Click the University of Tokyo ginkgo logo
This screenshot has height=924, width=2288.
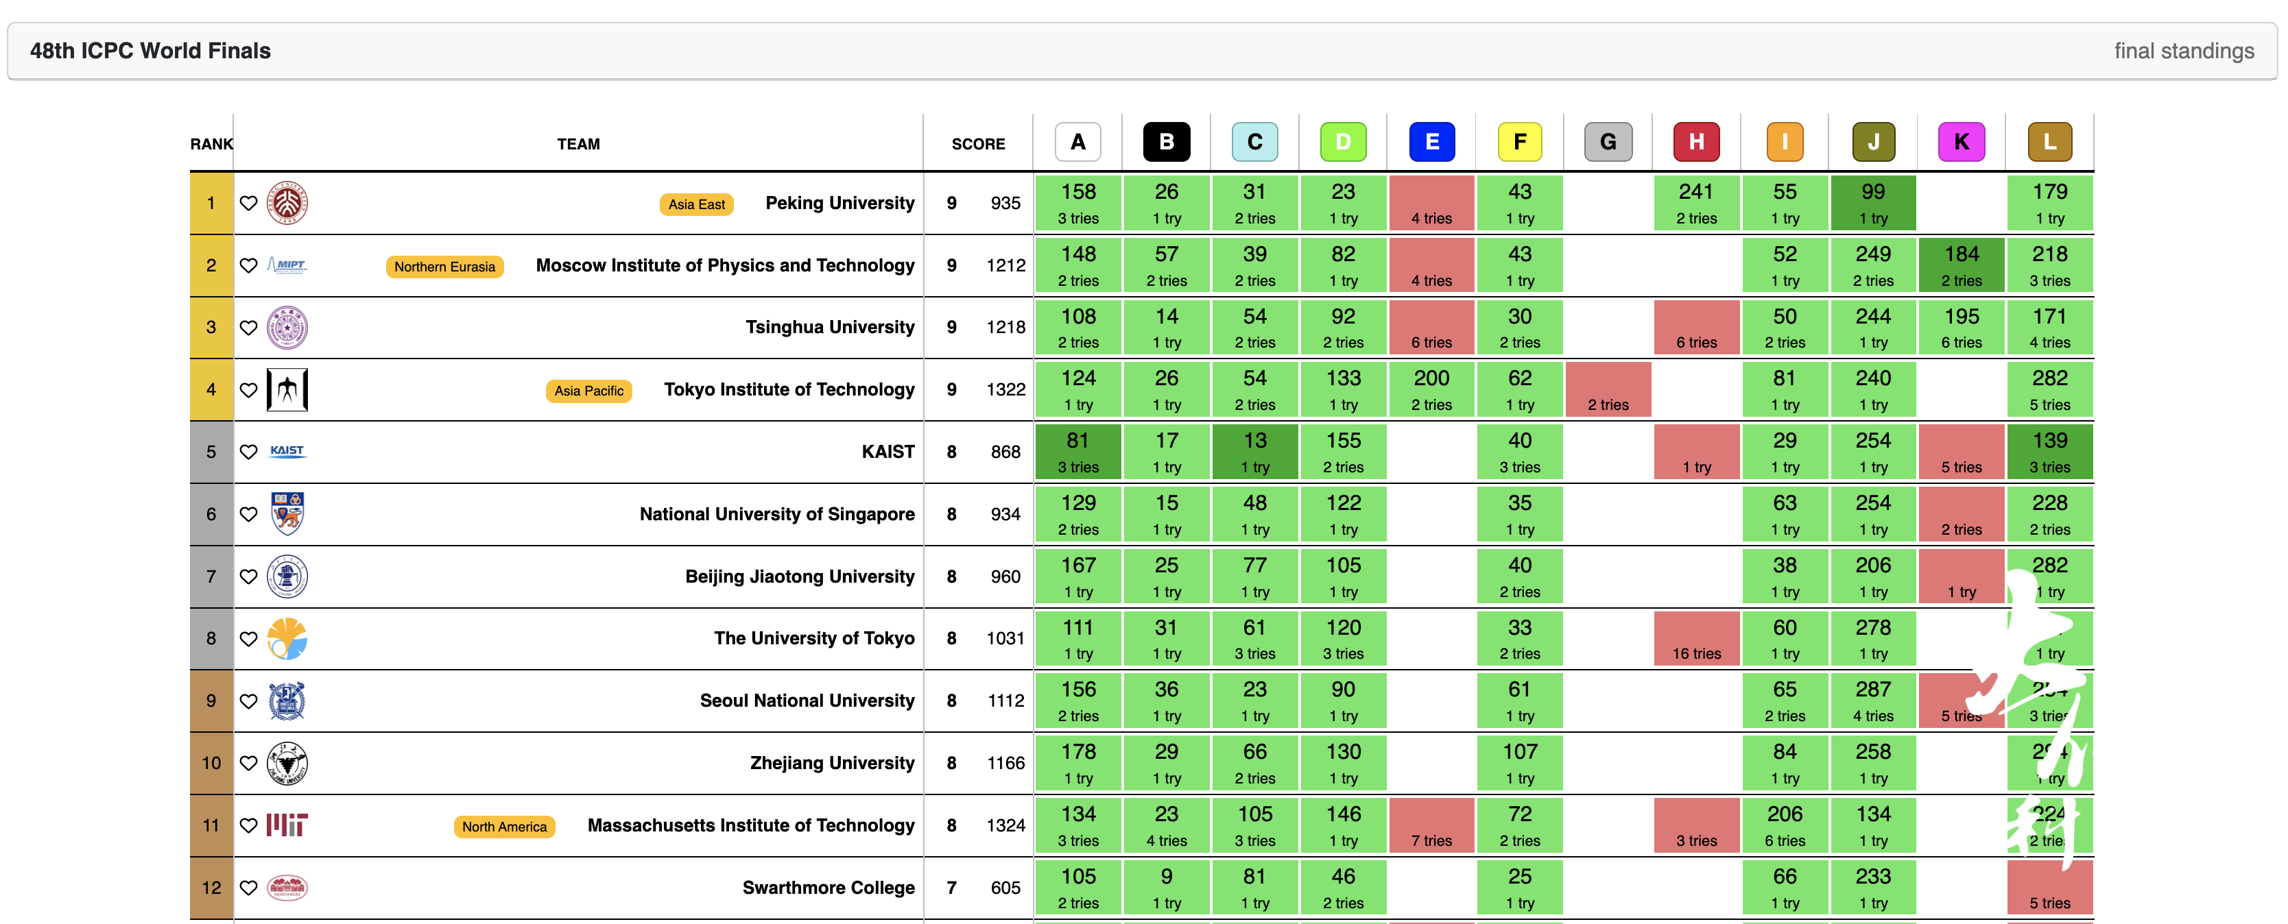287,638
